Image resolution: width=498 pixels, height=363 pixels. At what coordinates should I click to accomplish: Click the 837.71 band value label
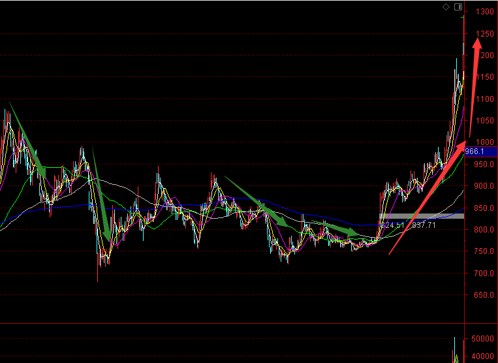click(x=424, y=225)
